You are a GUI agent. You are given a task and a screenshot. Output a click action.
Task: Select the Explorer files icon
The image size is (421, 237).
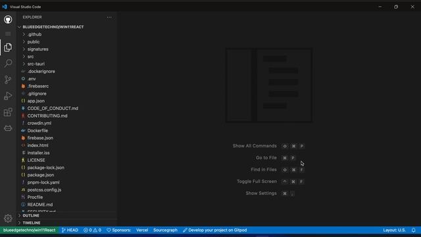pyautogui.click(x=8, y=47)
